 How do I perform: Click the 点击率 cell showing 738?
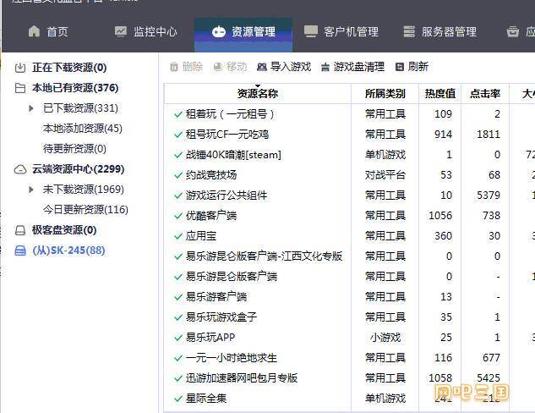click(491, 216)
